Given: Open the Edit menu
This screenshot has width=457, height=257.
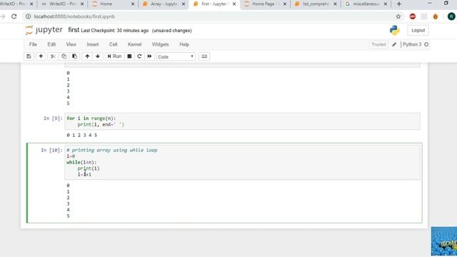Looking at the screenshot, I should coord(51,44).
